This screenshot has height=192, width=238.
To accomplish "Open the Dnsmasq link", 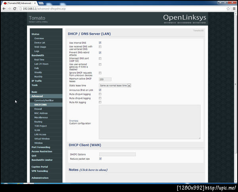I will (x=74, y=121).
